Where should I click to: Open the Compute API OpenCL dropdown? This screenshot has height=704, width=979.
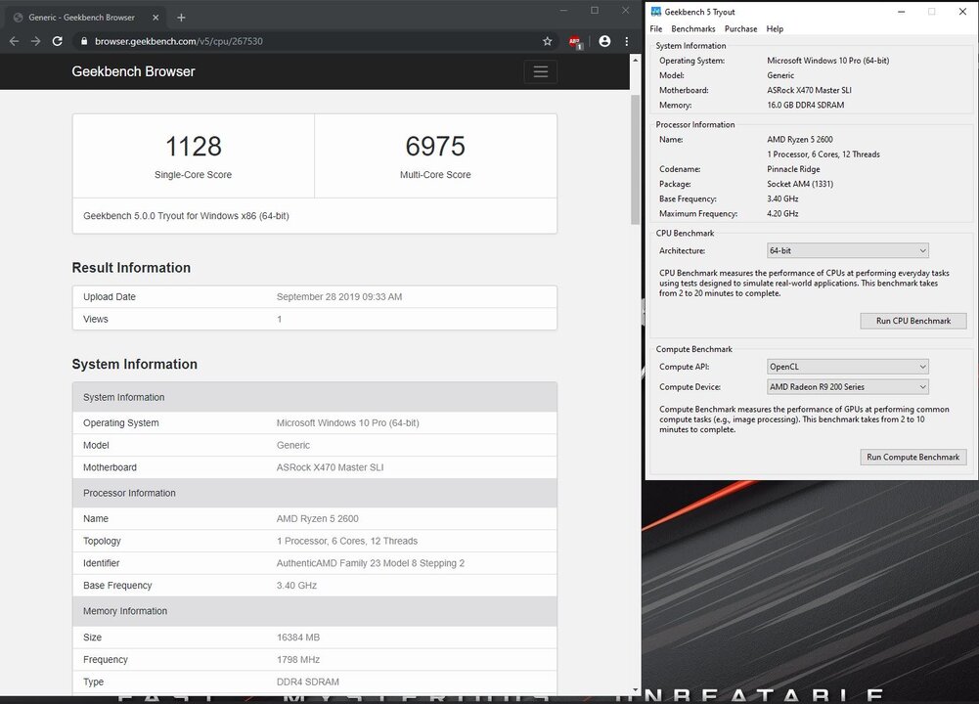[x=847, y=367]
